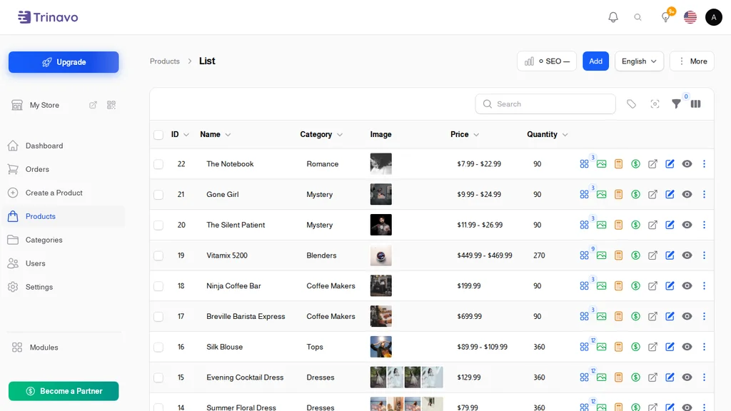Tick the checkbox for The Silent Patient
The width and height of the screenshot is (731, 411).
click(x=158, y=225)
